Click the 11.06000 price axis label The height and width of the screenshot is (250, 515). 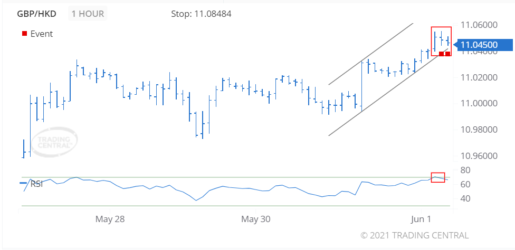click(x=480, y=25)
